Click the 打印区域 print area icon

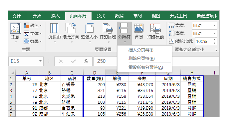point(108,28)
